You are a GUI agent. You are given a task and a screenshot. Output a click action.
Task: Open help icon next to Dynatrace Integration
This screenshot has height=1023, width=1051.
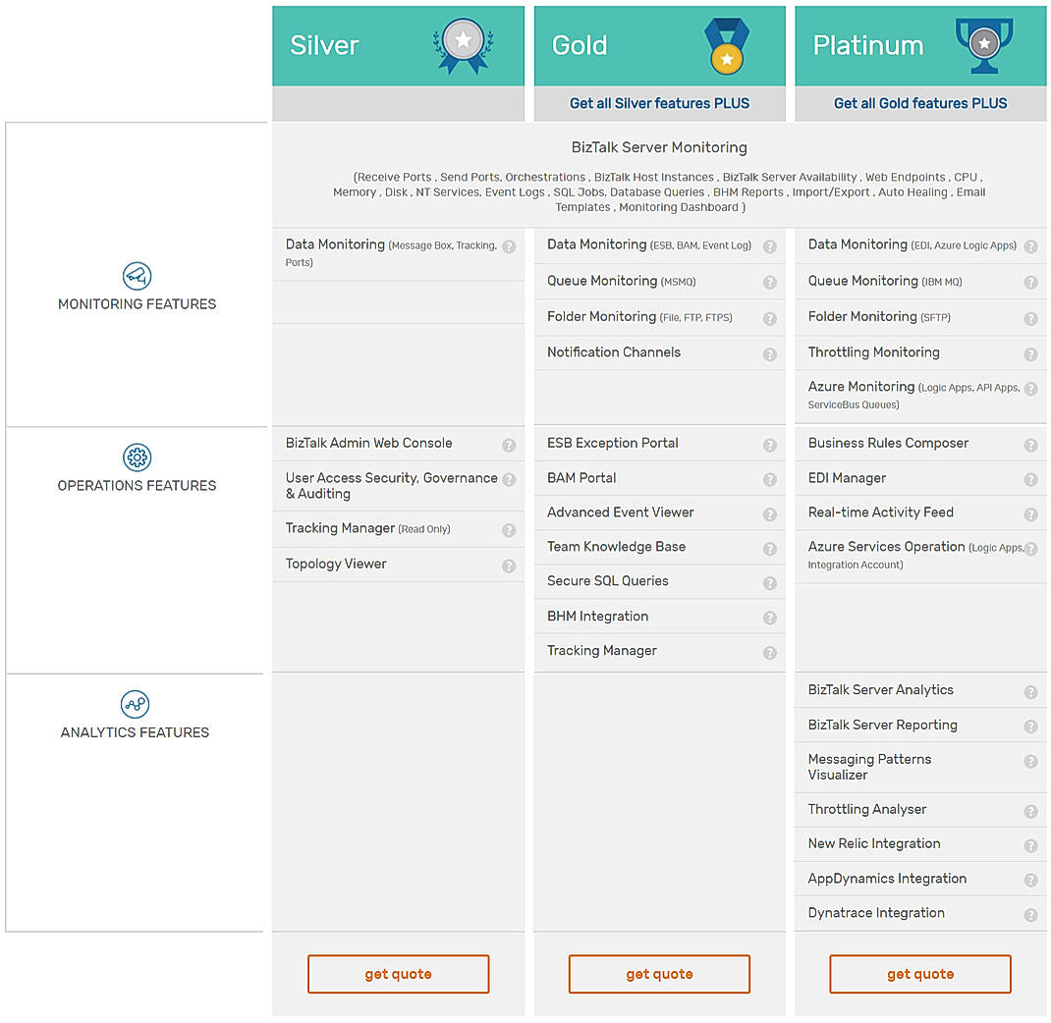(x=1030, y=914)
